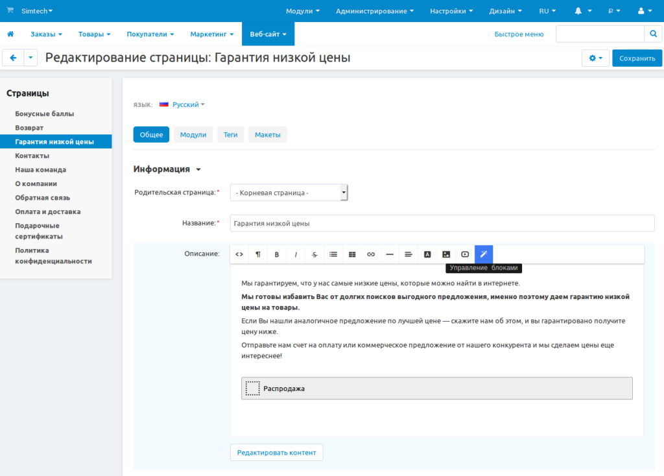Click the block management wand icon

point(484,254)
